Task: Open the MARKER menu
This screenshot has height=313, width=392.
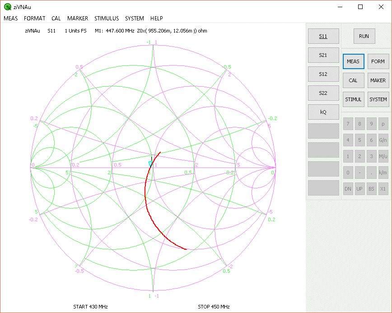Action: [x=78, y=18]
